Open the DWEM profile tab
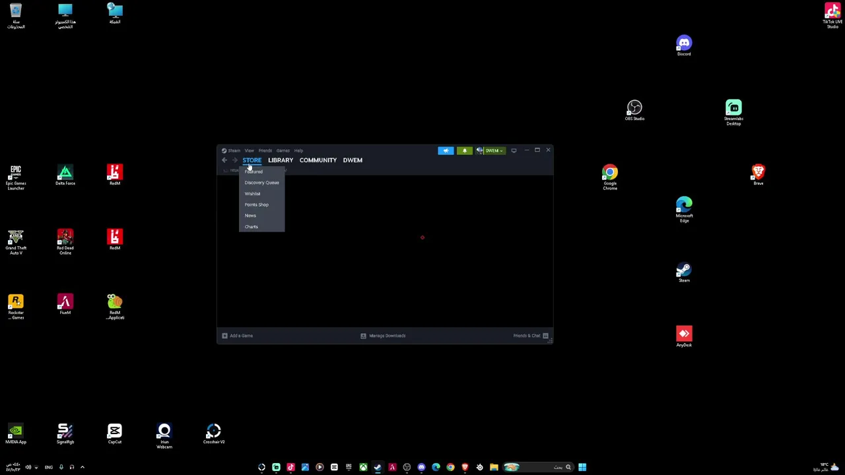 point(353,160)
